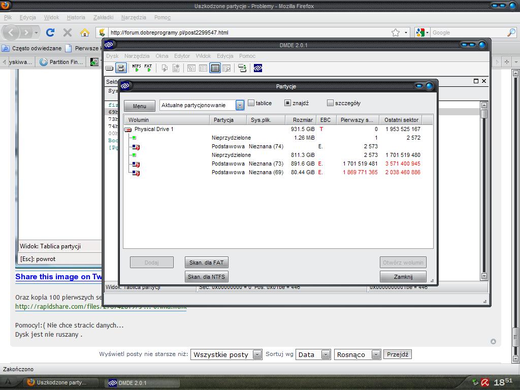The height and width of the screenshot is (390, 520).
Task: Click the disk copy icon with green arrow
Action: tap(242, 69)
